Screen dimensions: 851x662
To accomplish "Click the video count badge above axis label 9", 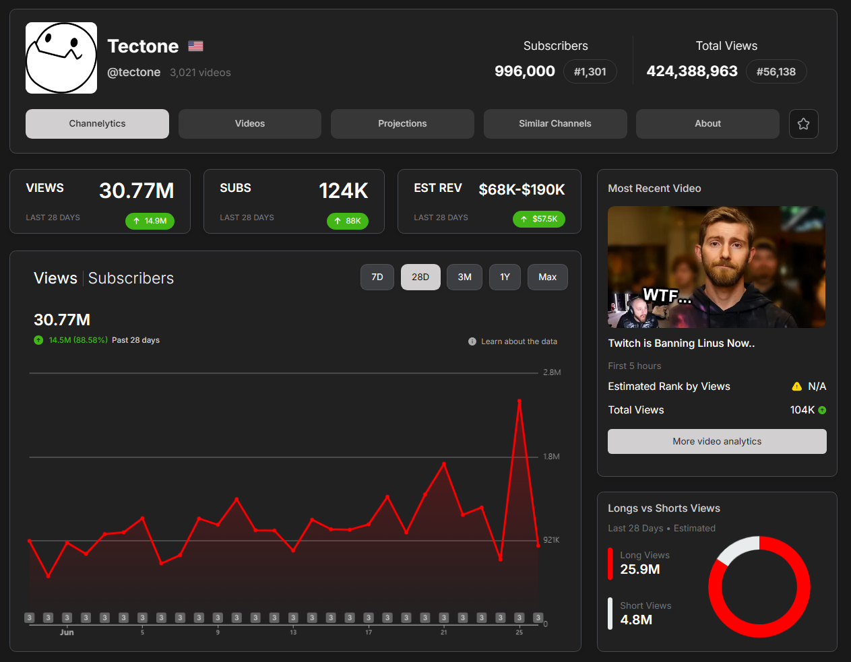I will (x=218, y=618).
